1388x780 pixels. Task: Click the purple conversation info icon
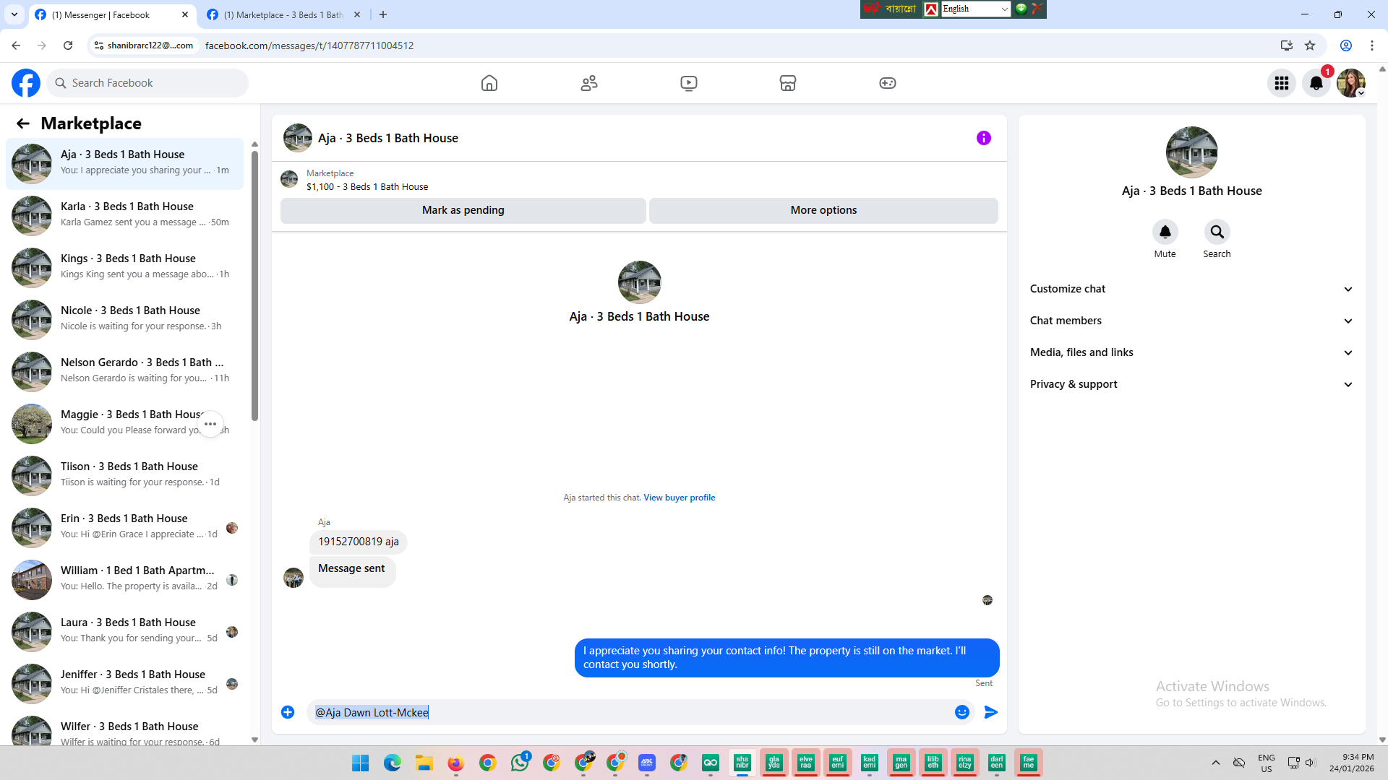pyautogui.click(x=984, y=138)
